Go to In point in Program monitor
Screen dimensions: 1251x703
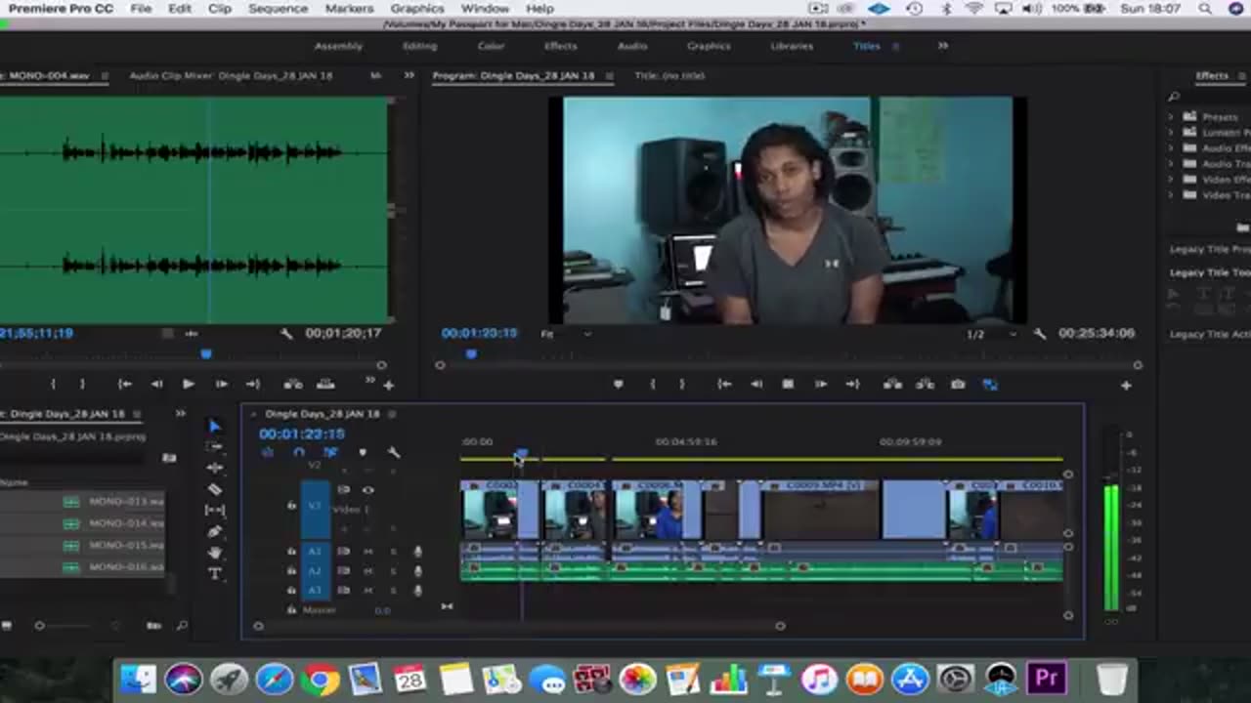coord(724,385)
